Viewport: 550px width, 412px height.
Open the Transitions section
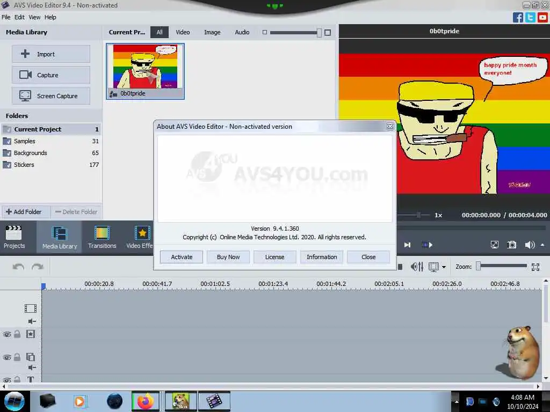(102, 237)
